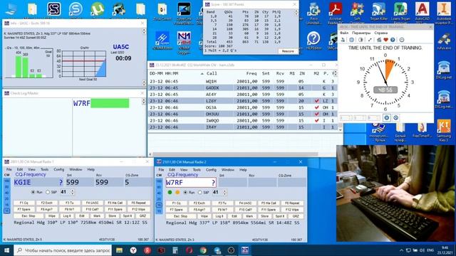Launch rufus.exe from the desktop

[x=444, y=42]
